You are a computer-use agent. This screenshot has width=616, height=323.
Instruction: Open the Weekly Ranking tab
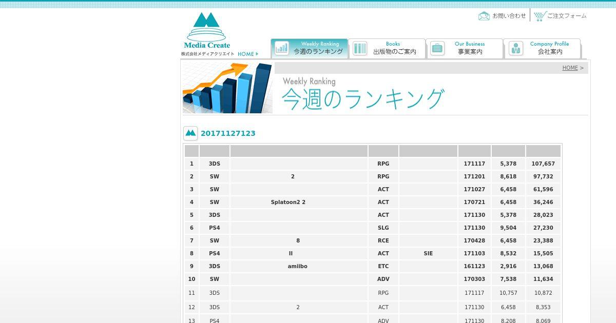click(x=310, y=48)
